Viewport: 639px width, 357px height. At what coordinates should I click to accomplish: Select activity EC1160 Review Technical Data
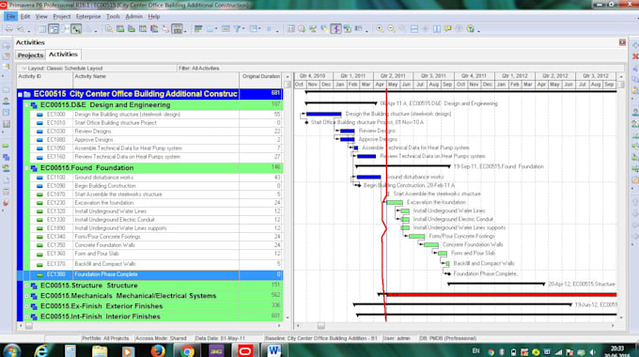coord(157,157)
